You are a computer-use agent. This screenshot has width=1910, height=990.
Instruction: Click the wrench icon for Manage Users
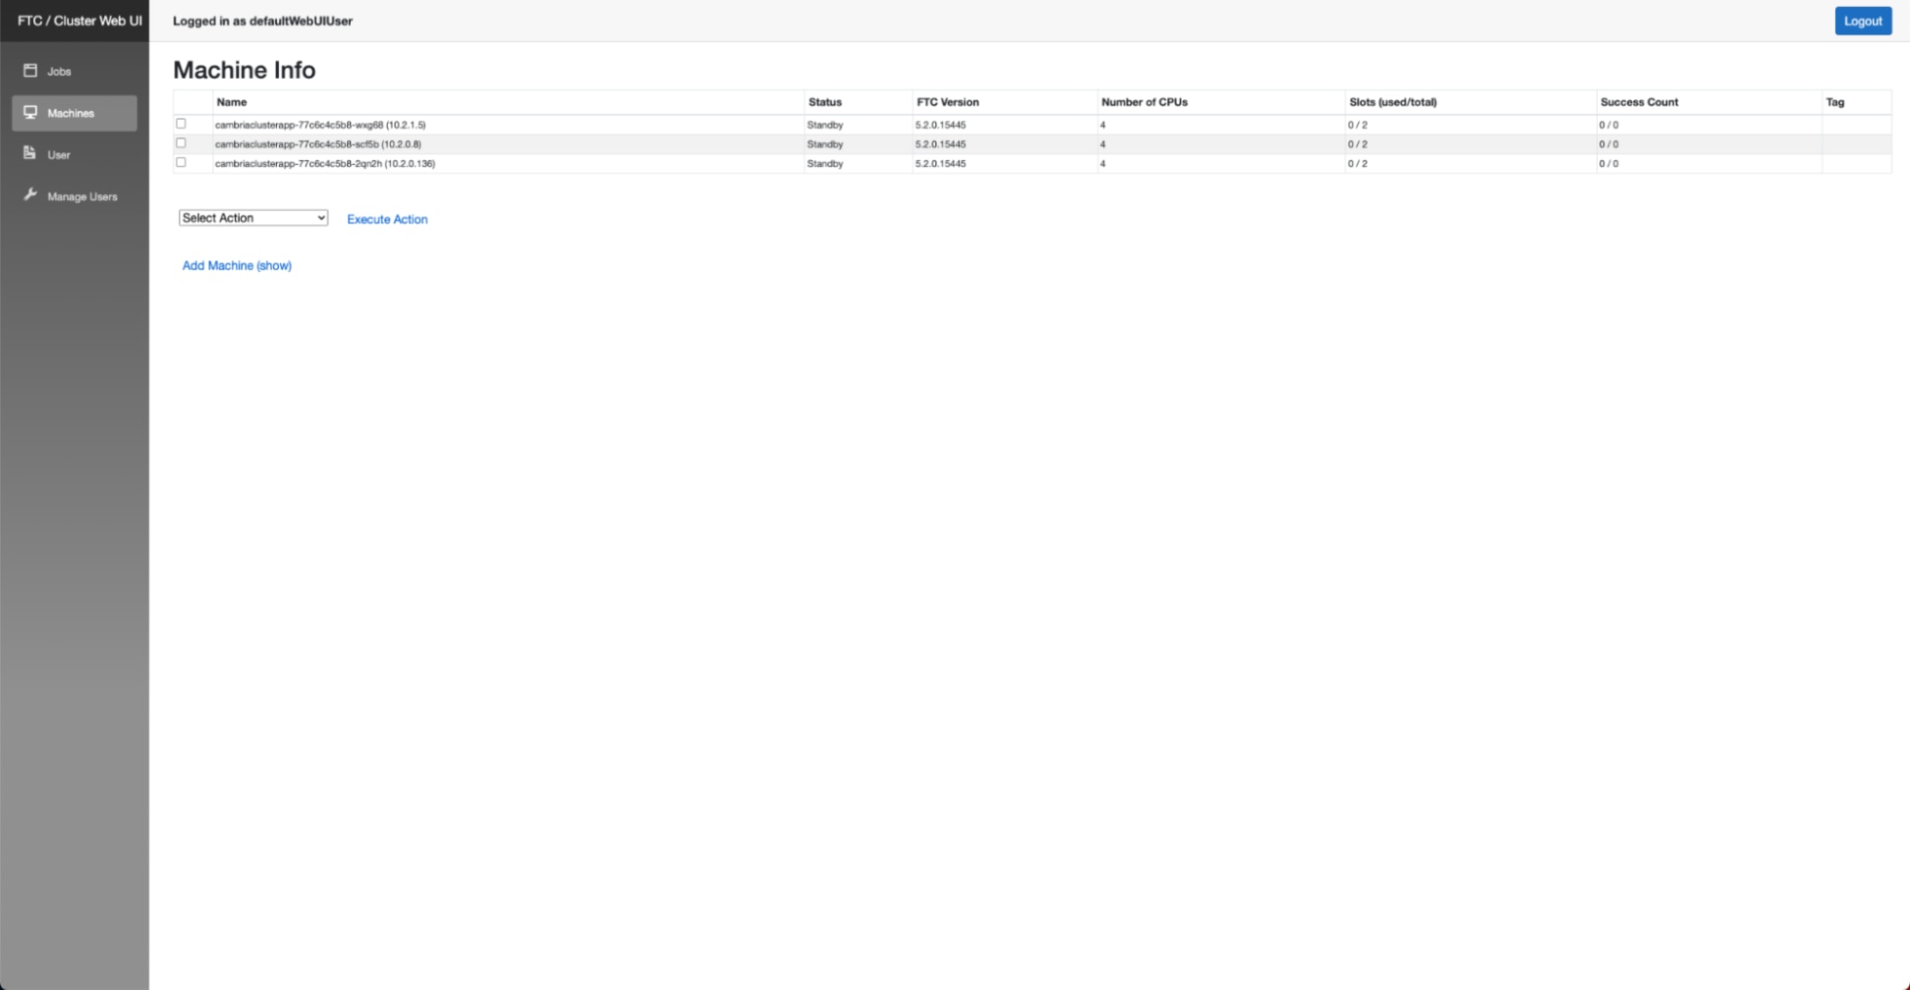[x=30, y=194]
